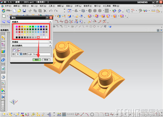This screenshot has width=163, height=117.
Task: Click the Undo arrow icon
Action: pyautogui.click(x=51, y=11)
